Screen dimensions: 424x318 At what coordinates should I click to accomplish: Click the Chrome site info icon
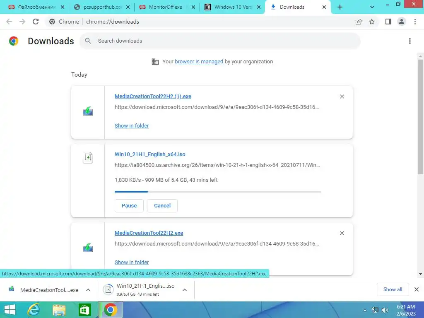click(x=52, y=22)
